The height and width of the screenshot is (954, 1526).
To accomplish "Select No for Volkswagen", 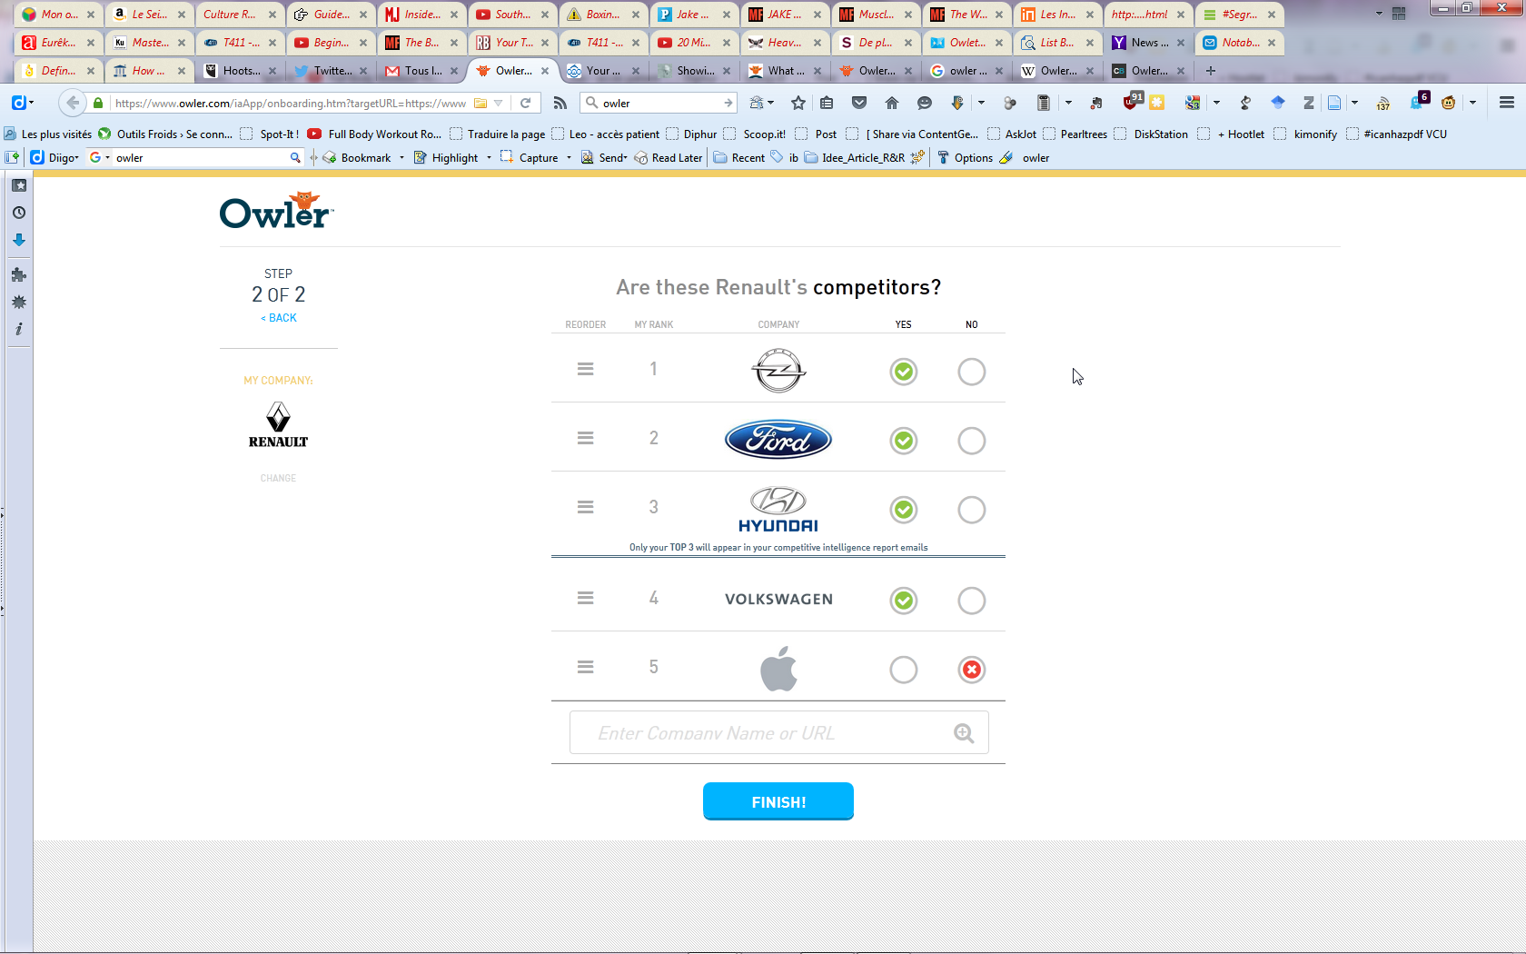I will coord(972,601).
